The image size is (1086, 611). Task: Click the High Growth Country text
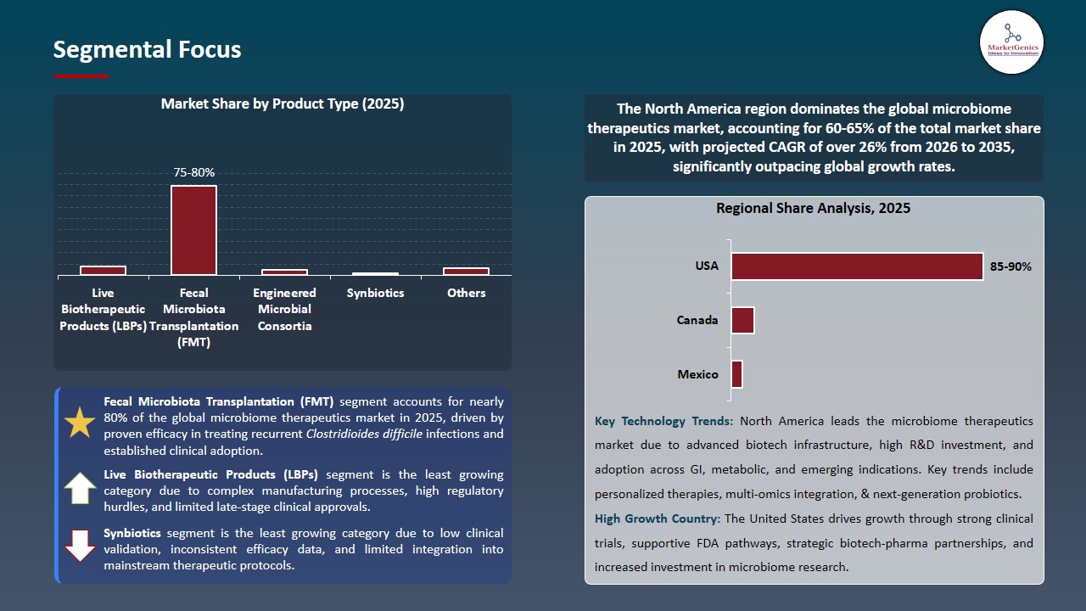pos(658,519)
